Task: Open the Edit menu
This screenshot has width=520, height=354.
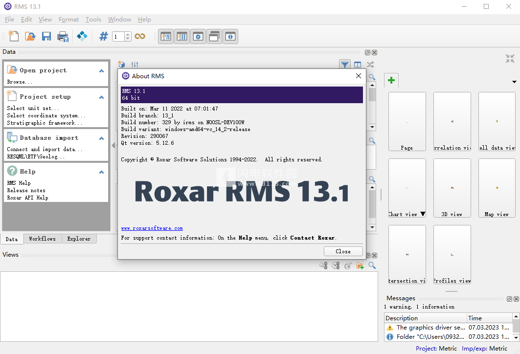Action: coord(26,20)
